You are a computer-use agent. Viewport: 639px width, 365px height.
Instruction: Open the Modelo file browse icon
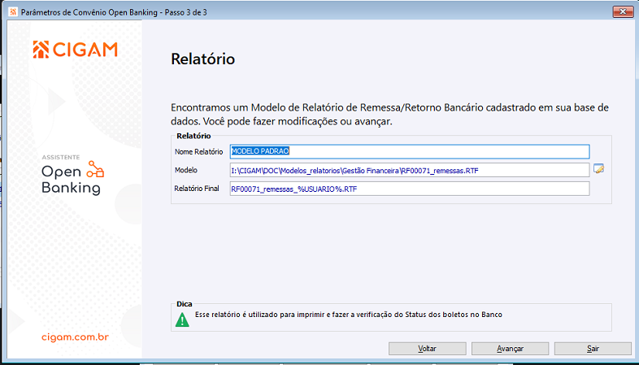pos(598,168)
